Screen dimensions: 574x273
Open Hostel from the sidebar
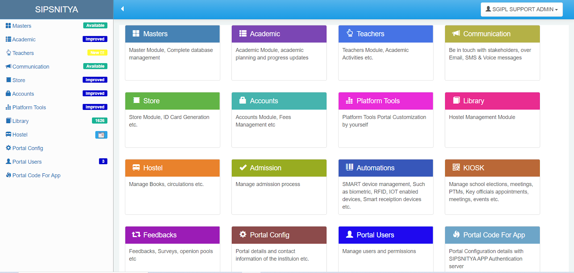(x=20, y=135)
